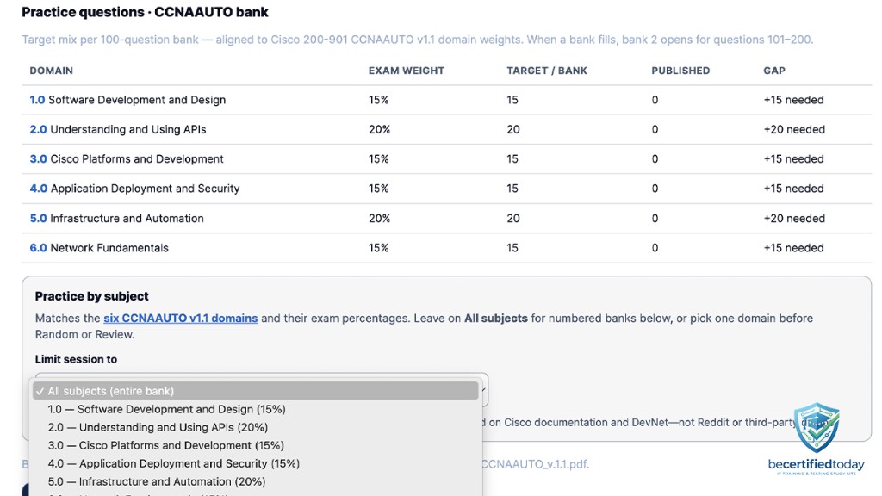The image size is (882, 496).
Task: Pick '3.0 — Cisco Platforms and Development (15%)' option
Action: click(255, 445)
